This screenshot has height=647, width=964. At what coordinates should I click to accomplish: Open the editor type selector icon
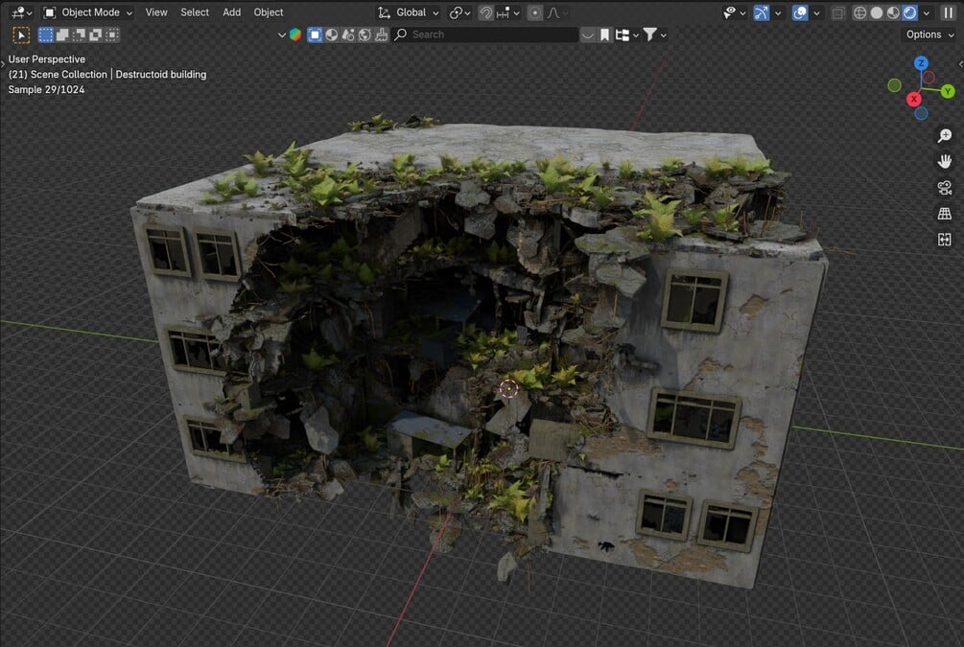point(21,12)
